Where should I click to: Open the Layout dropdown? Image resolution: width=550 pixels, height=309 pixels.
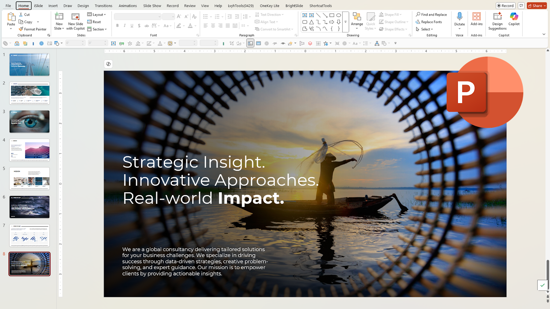96,14
